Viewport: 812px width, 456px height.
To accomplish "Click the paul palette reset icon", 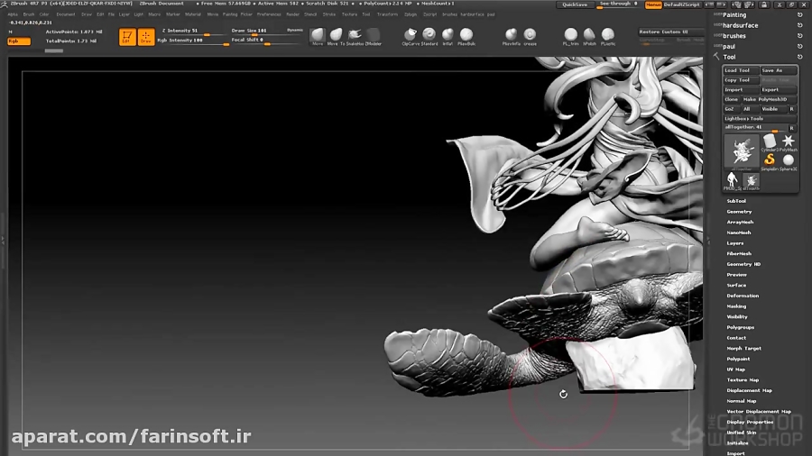I will (799, 47).
